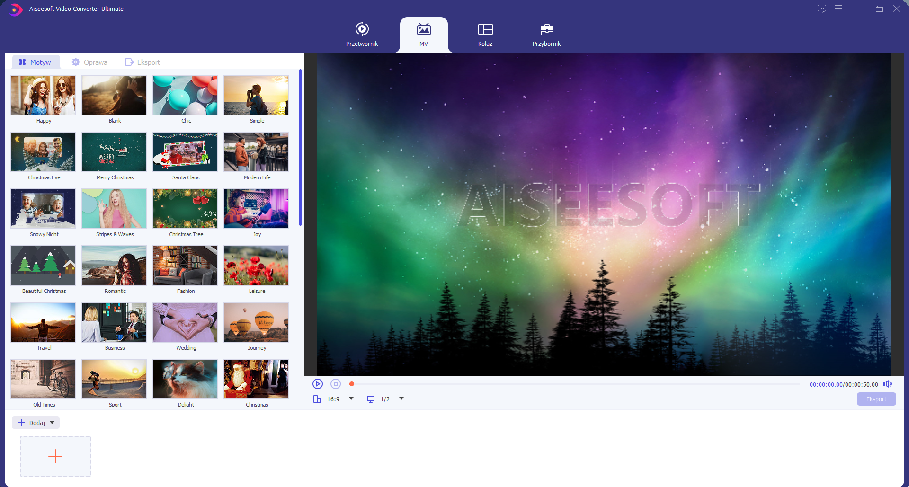Click the purple Eksport button below the preview
Viewport: 909px width, 487px height.
click(876, 399)
